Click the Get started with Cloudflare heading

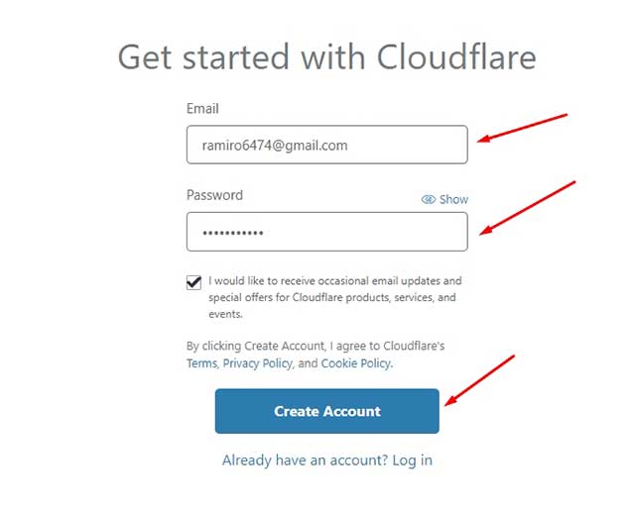[326, 56]
